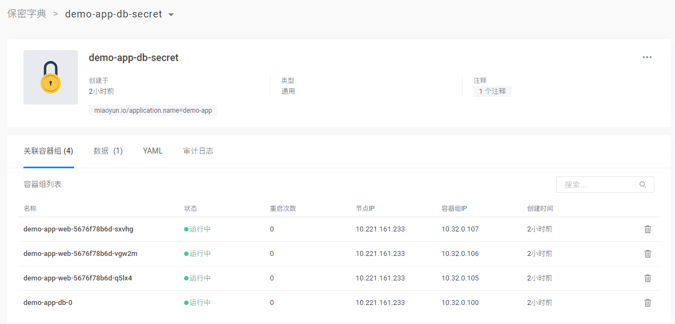Click the 1 个注释 annotation badge
The width and height of the screenshot is (675, 324).
(x=492, y=91)
